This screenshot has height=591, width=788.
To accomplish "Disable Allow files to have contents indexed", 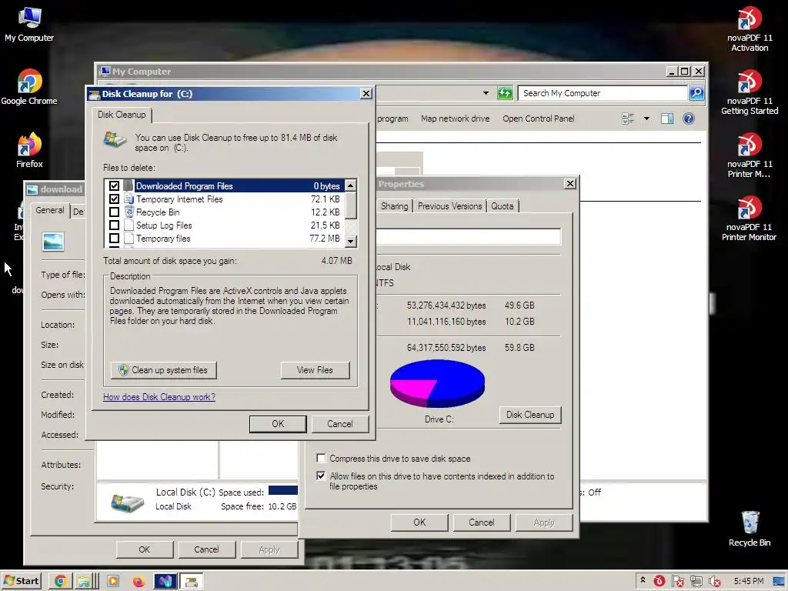I will pyautogui.click(x=321, y=476).
